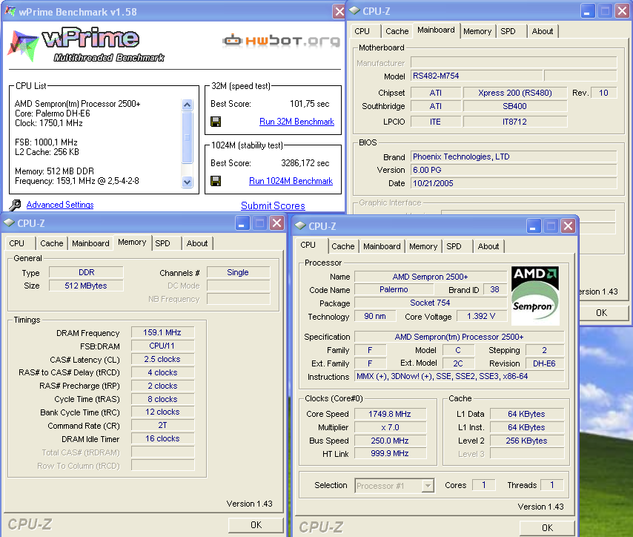Switch to Cache tab in processor window
This screenshot has width=633, height=537.
point(342,246)
